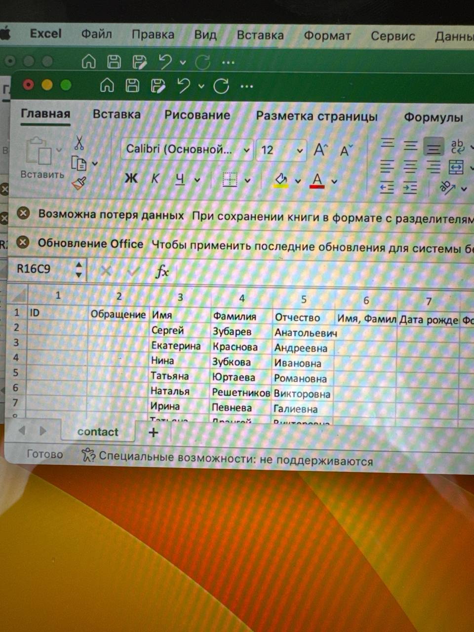Click the Copy icon
Viewport: 474px width, 632px height.
coord(79,163)
